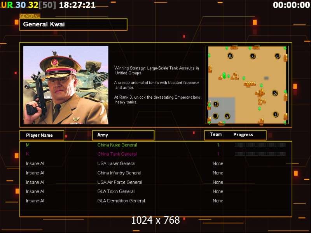Click General Kwai's portrait image
The width and height of the screenshot is (311, 233).
coord(66,85)
